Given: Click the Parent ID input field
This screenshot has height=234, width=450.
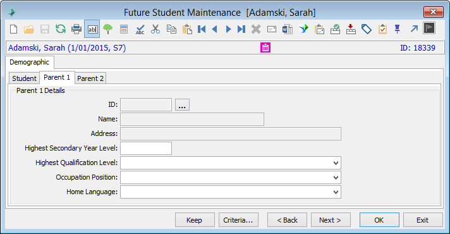Looking at the screenshot, I should click(146, 105).
